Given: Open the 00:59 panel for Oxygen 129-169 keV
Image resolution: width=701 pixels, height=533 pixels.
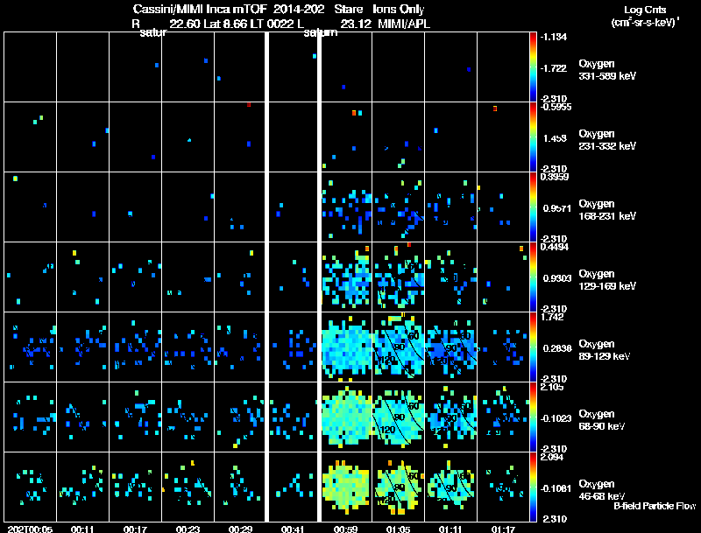Looking at the screenshot, I should click(x=346, y=277).
